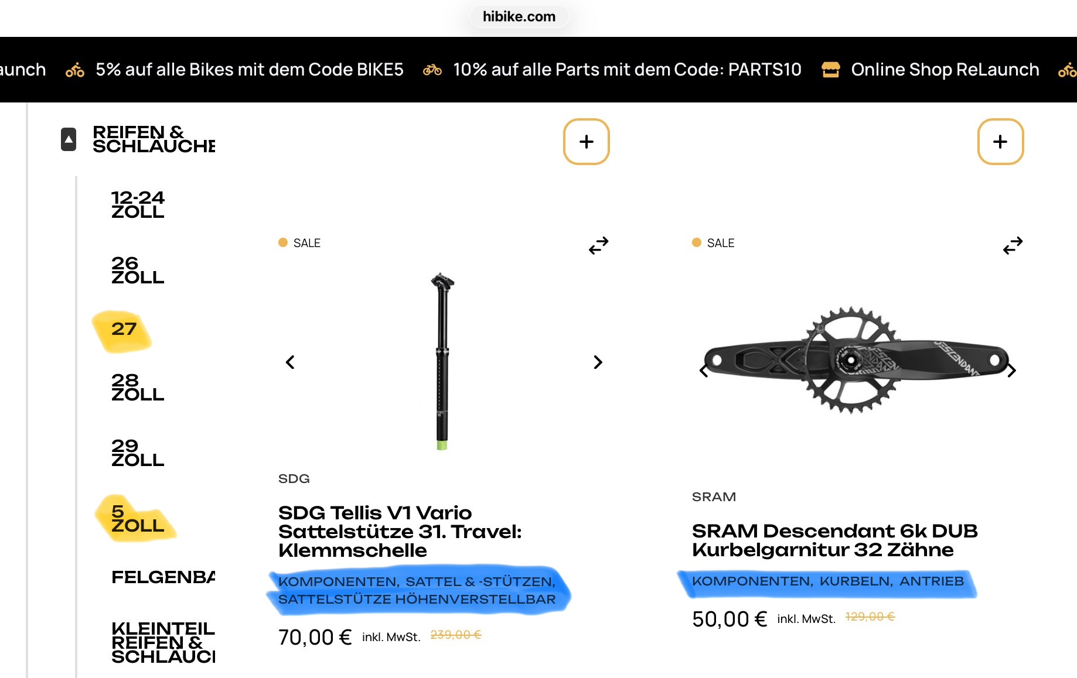1077x678 pixels.
Task: Click the plus button above SDG product
Action: [x=586, y=142]
